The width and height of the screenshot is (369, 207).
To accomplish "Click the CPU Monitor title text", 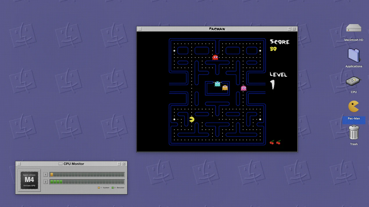I will point(74,164).
